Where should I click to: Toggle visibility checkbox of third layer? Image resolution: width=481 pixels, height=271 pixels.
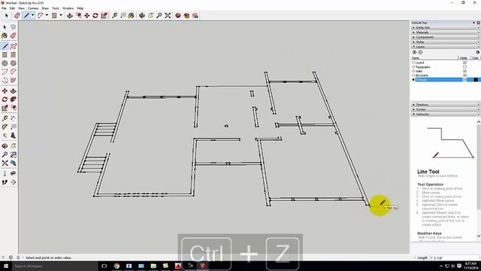coord(464,71)
